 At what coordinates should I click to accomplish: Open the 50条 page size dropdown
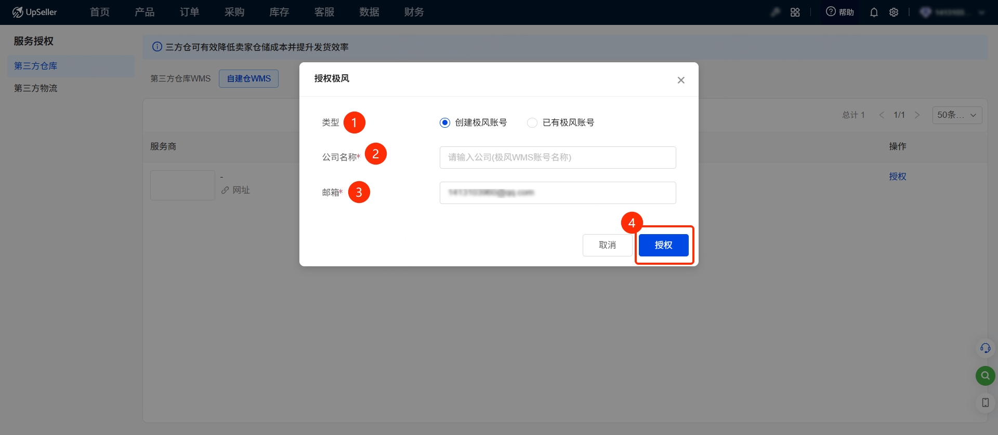point(957,115)
